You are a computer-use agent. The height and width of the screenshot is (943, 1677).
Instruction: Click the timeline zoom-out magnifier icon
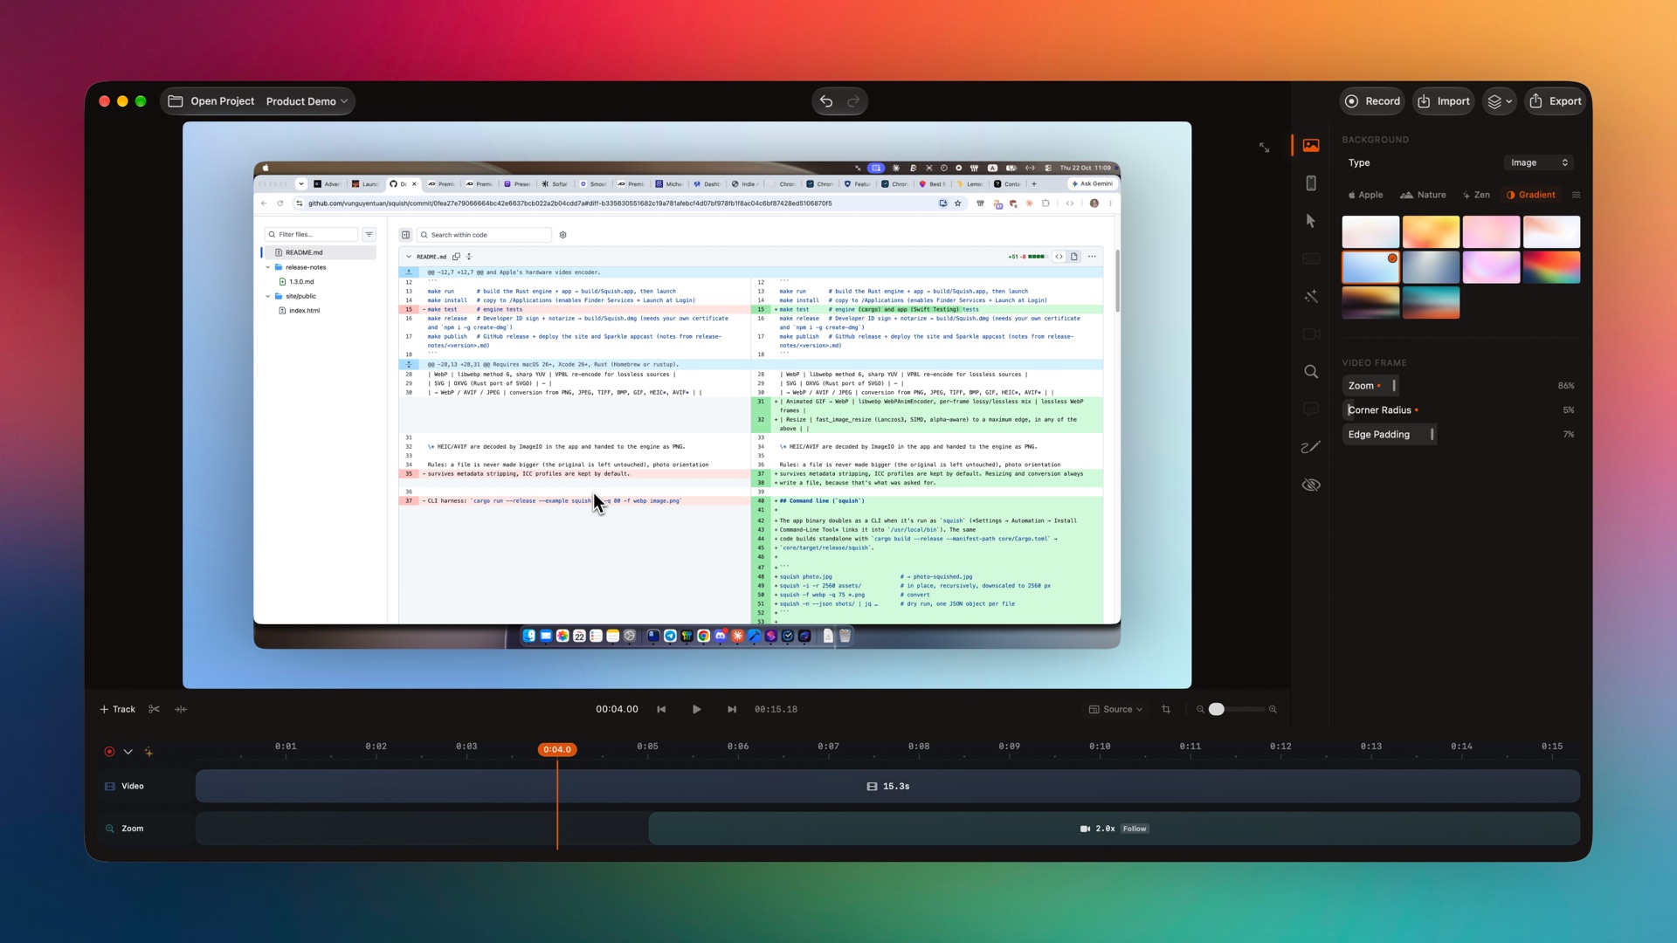(x=1200, y=709)
